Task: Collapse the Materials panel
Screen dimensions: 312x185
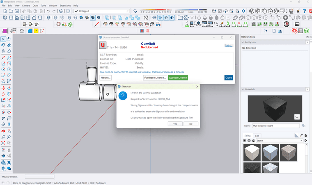Action: (243, 89)
